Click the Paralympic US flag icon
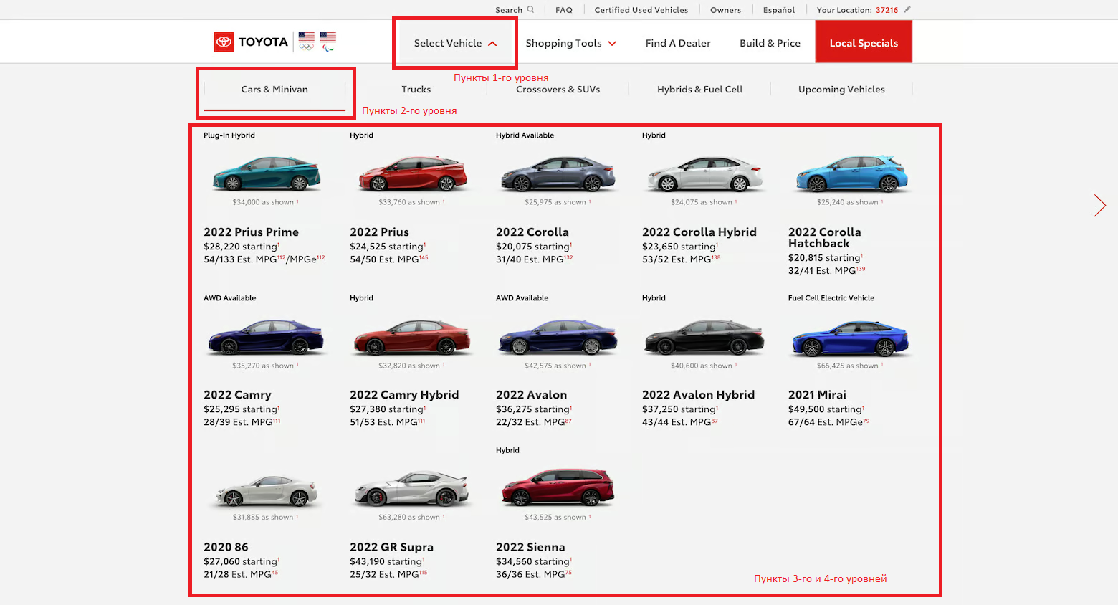Image resolution: width=1118 pixels, height=605 pixels. pos(328,42)
